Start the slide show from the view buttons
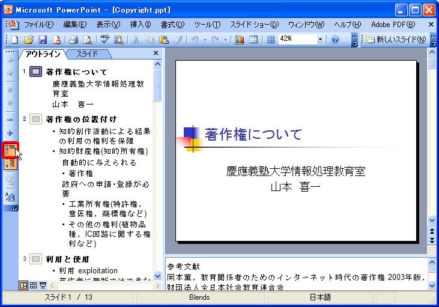Image resolution: width=439 pixels, height=307 pixels. [43, 285]
